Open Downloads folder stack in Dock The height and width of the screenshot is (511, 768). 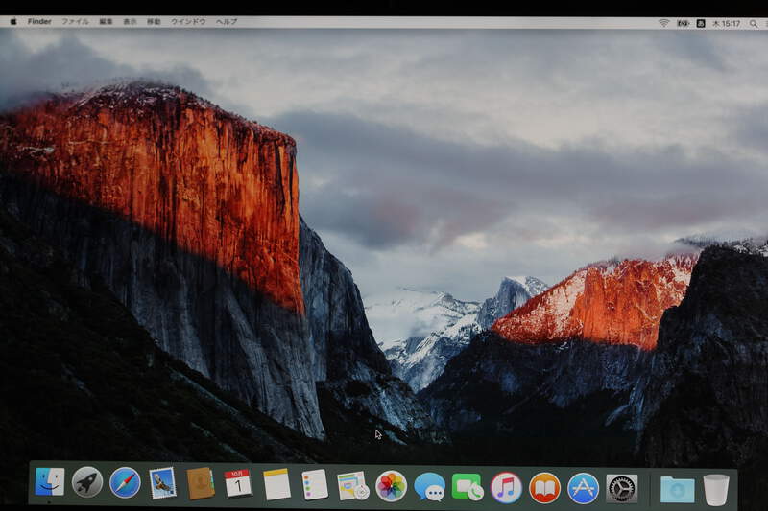click(677, 490)
